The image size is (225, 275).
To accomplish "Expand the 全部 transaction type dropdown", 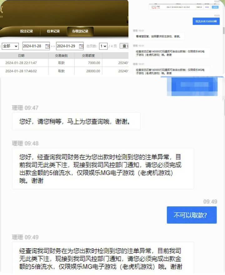I will pyautogui.click(x=10, y=46).
